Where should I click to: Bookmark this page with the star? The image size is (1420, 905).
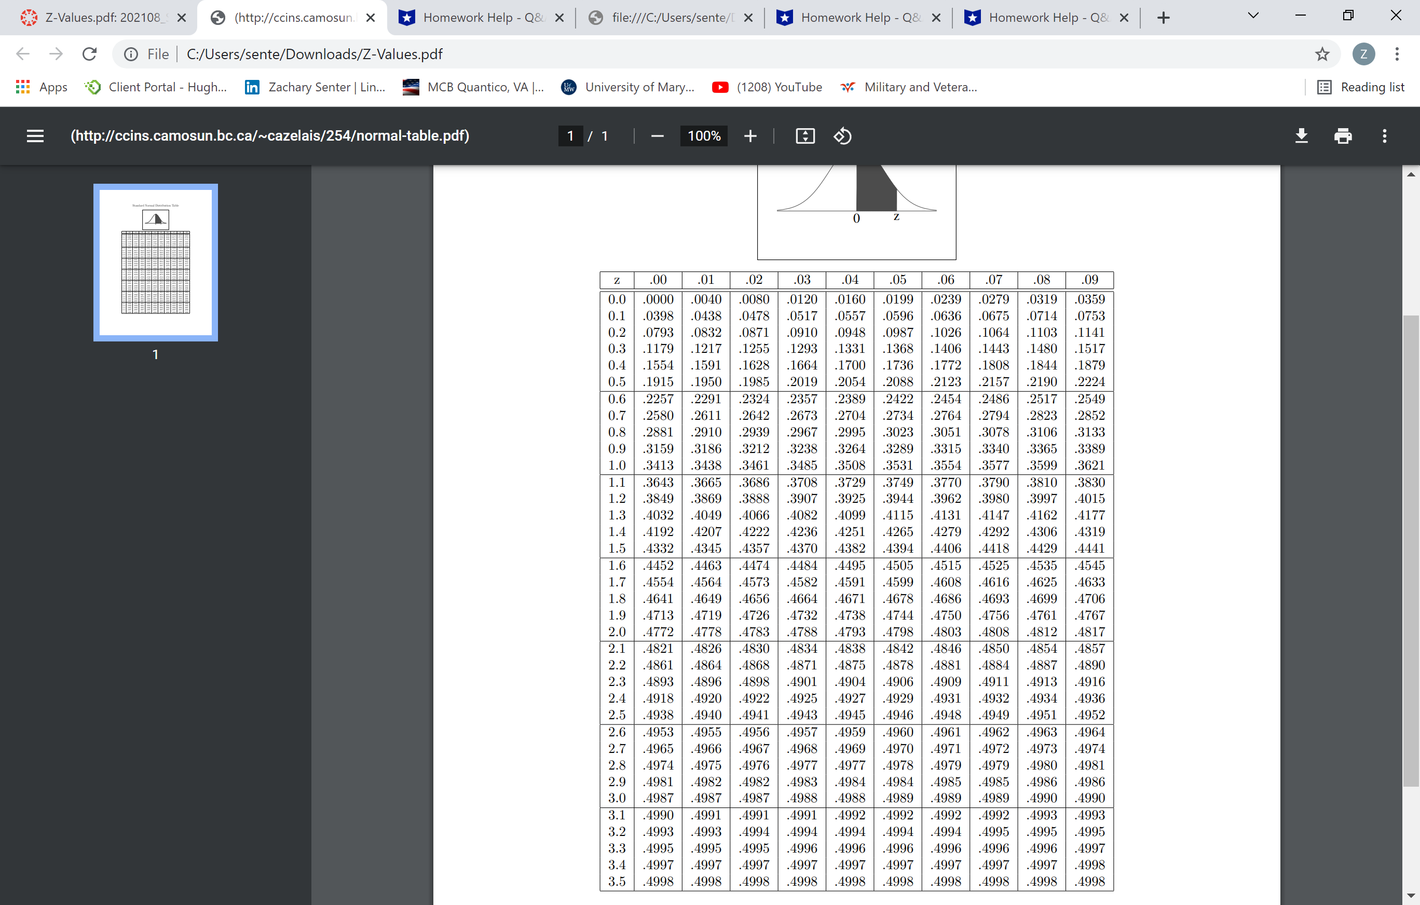pos(1322,53)
